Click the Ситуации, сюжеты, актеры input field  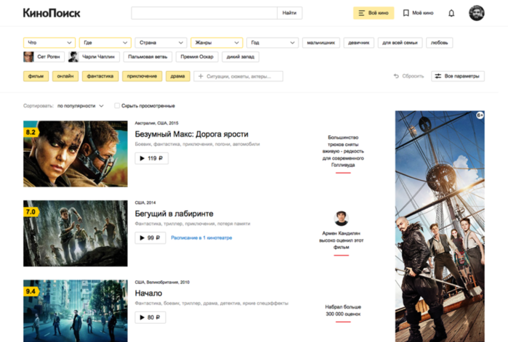coord(238,76)
